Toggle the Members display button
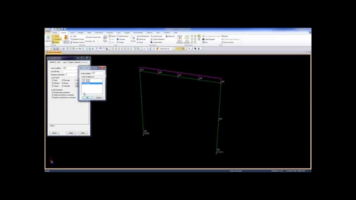The image size is (356, 200). coord(57,39)
